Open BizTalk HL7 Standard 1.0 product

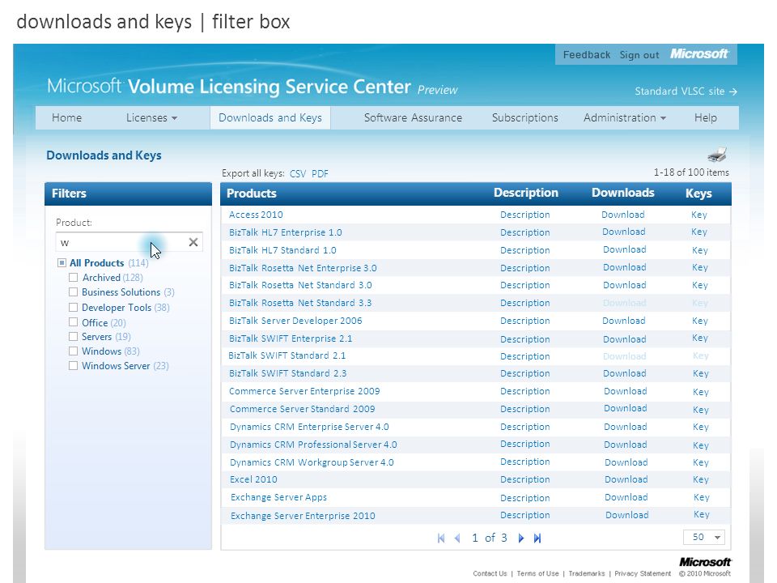pos(282,250)
